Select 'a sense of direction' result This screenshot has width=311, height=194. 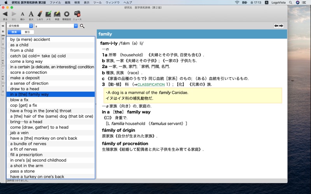tap(51, 83)
